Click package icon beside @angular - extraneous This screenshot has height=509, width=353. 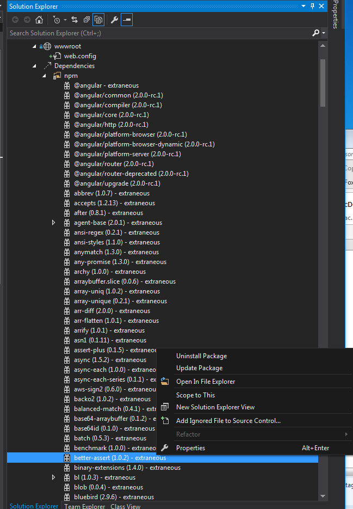click(x=67, y=85)
